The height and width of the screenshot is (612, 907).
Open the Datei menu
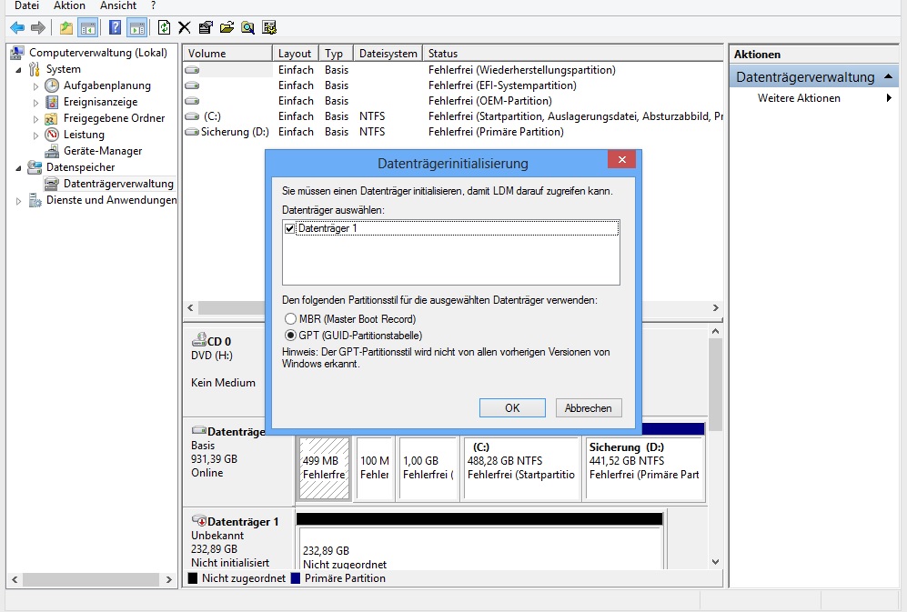click(26, 5)
